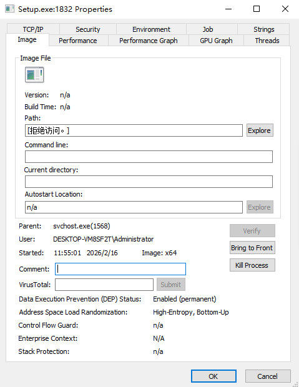Screen dimensions: 299x387
Task: Click the title bar application icon
Action: [9, 9]
